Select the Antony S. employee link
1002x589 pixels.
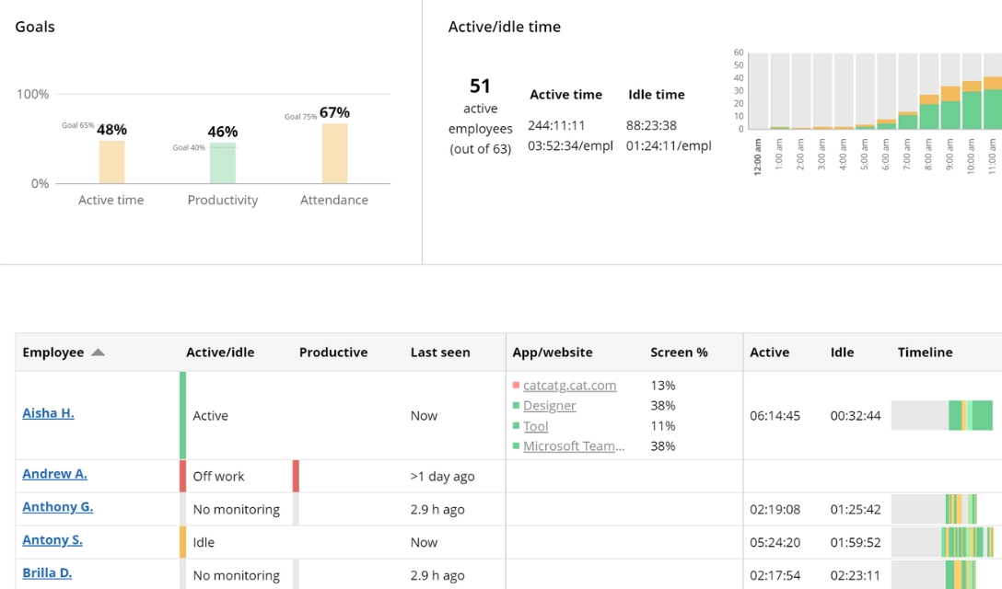[52, 540]
